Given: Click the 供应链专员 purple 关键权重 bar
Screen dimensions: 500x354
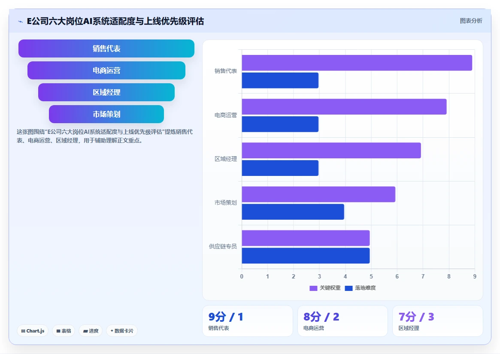Looking at the screenshot, I should coord(306,238).
